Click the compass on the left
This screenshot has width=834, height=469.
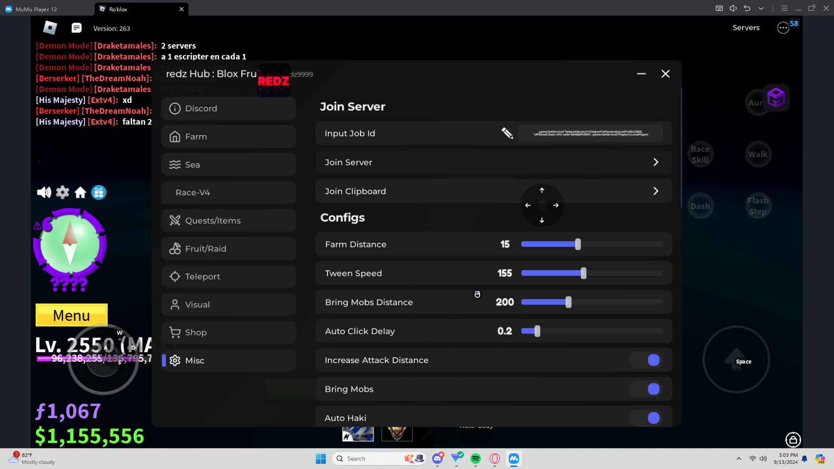coord(70,244)
